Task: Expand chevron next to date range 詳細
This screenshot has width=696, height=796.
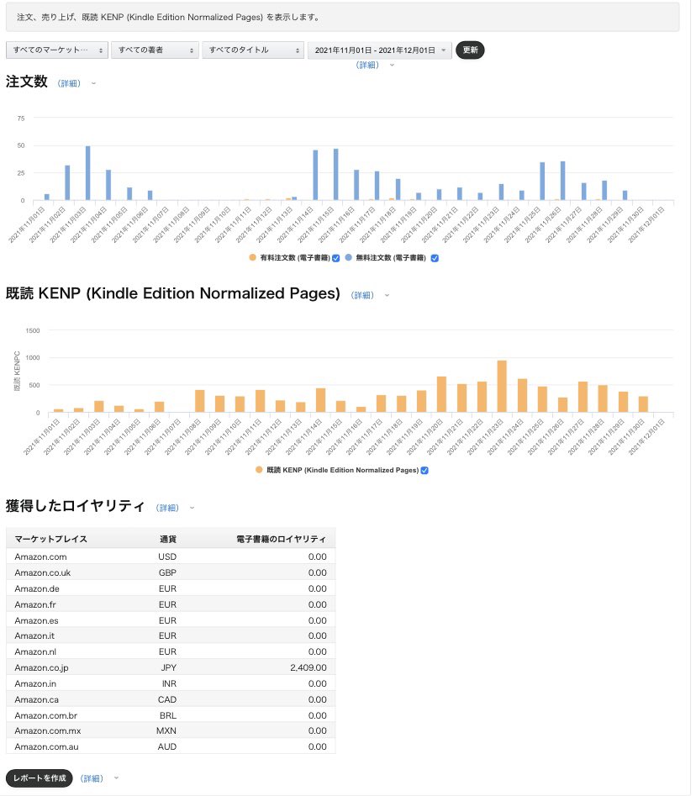Action: 392,65
